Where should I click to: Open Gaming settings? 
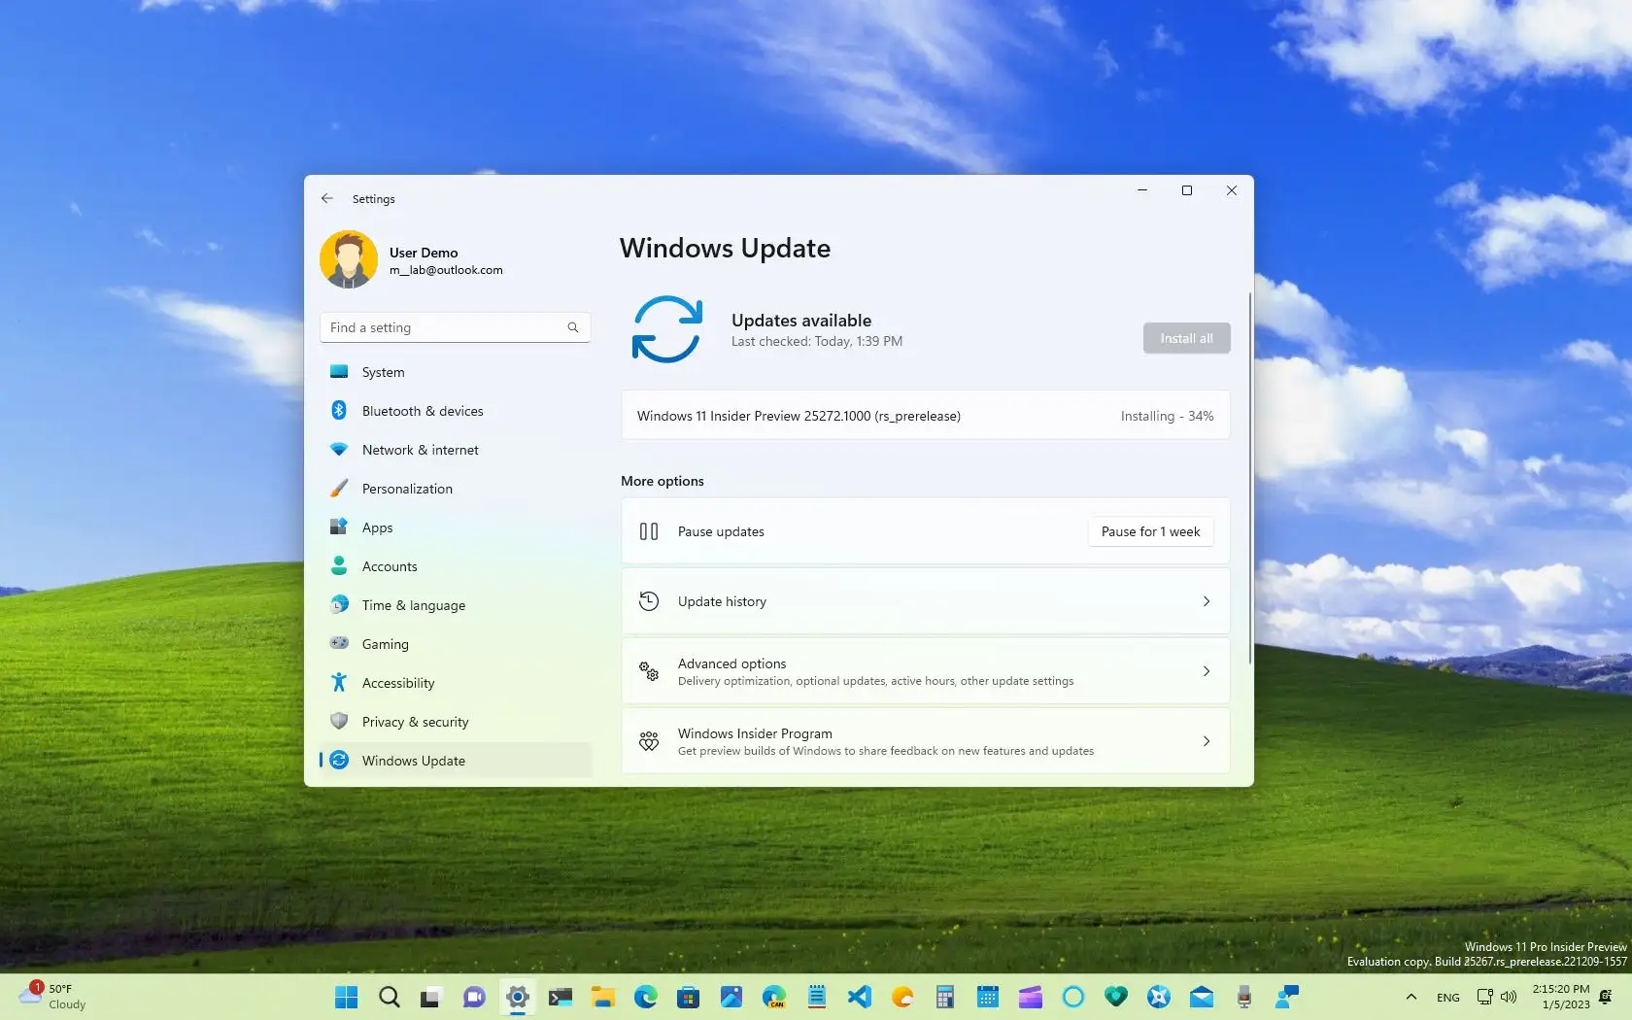click(385, 644)
